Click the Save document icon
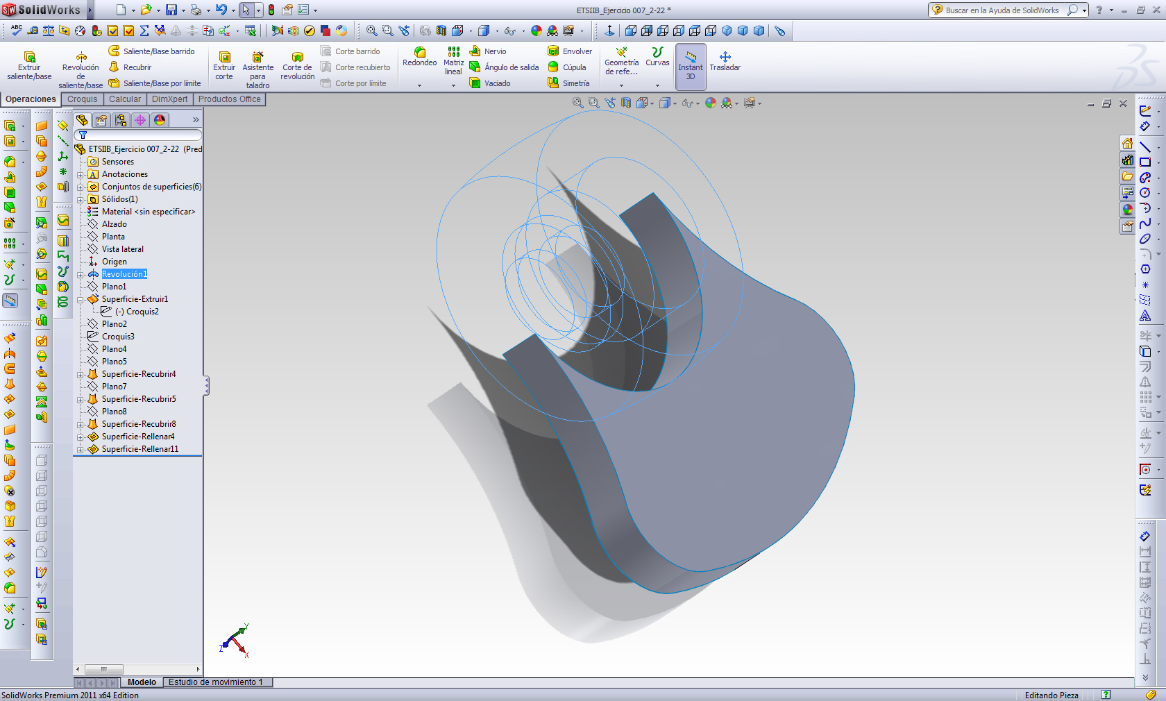 point(171,10)
